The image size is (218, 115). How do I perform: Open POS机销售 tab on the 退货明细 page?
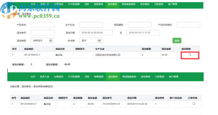(74, 76)
